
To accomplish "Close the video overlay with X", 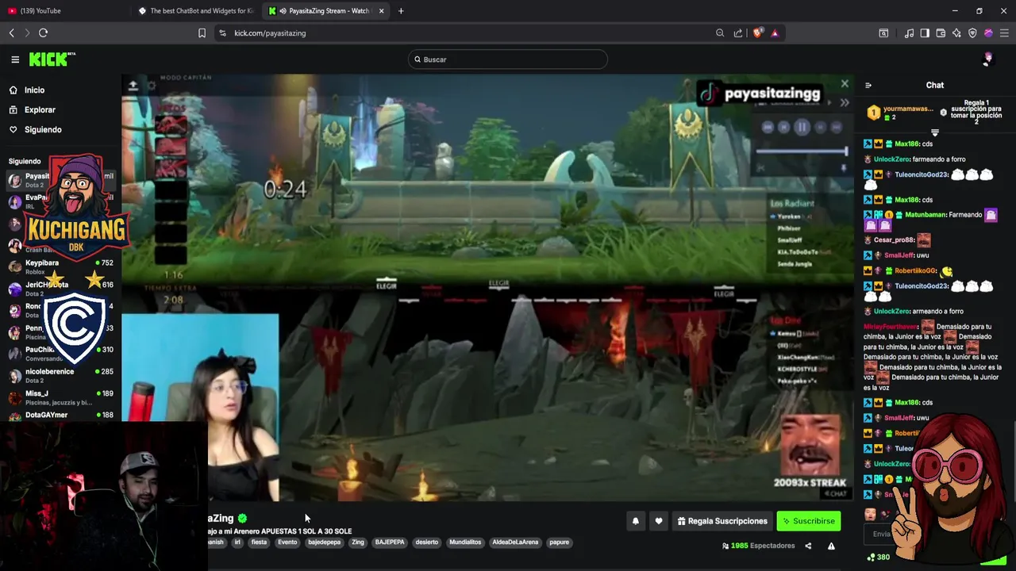I will click(845, 83).
